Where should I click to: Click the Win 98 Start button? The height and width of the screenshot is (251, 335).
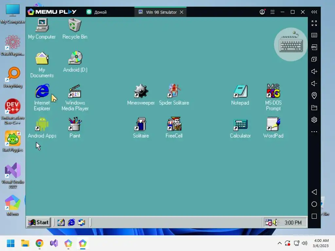coord(39,222)
